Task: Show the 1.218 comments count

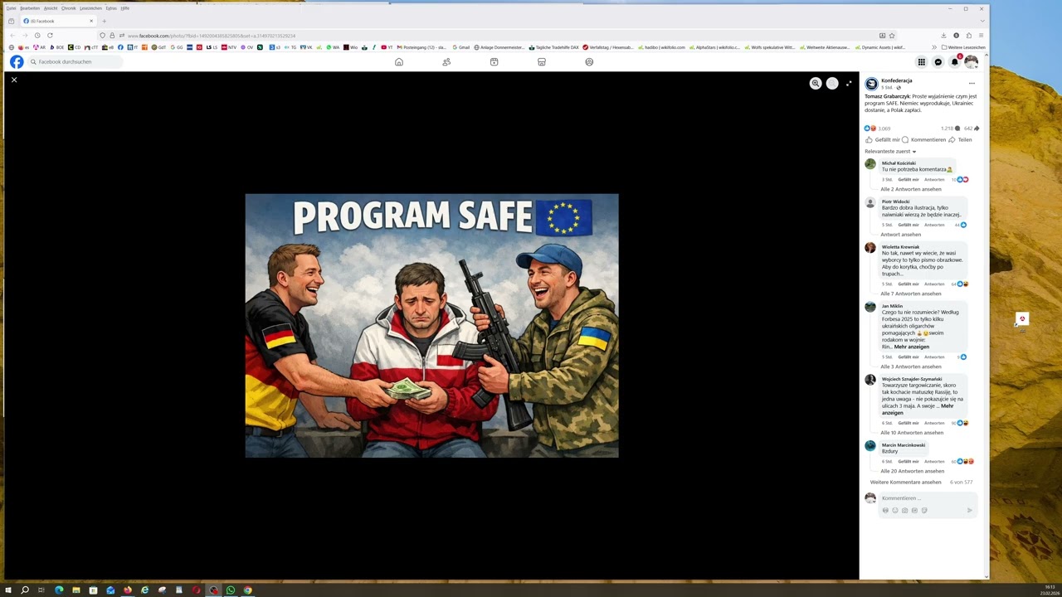Action: tap(950, 129)
